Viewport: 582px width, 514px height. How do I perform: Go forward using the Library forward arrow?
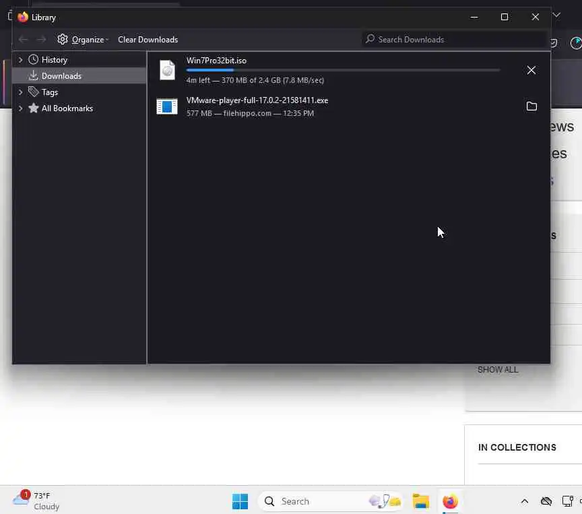click(x=41, y=39)
